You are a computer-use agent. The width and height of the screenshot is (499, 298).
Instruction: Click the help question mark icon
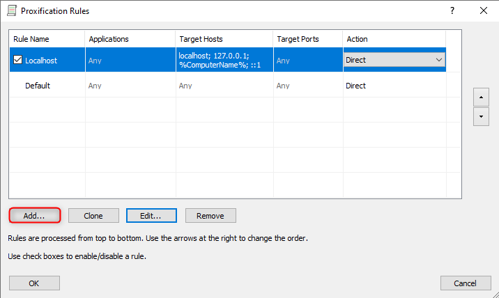tap(452, 11)
